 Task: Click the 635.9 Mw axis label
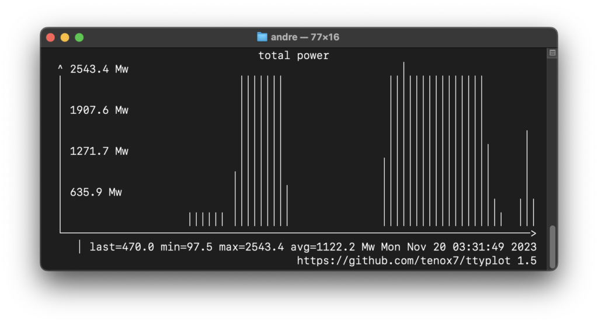coord(96,192)
